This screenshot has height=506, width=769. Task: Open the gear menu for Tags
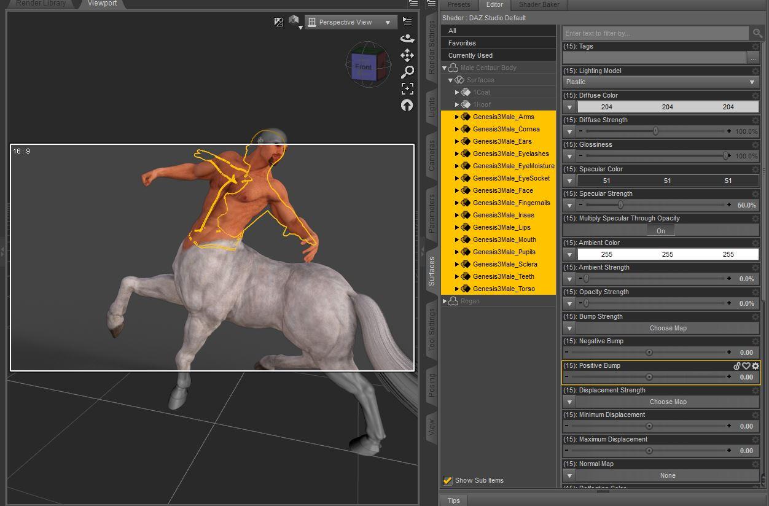coord(755,47)
